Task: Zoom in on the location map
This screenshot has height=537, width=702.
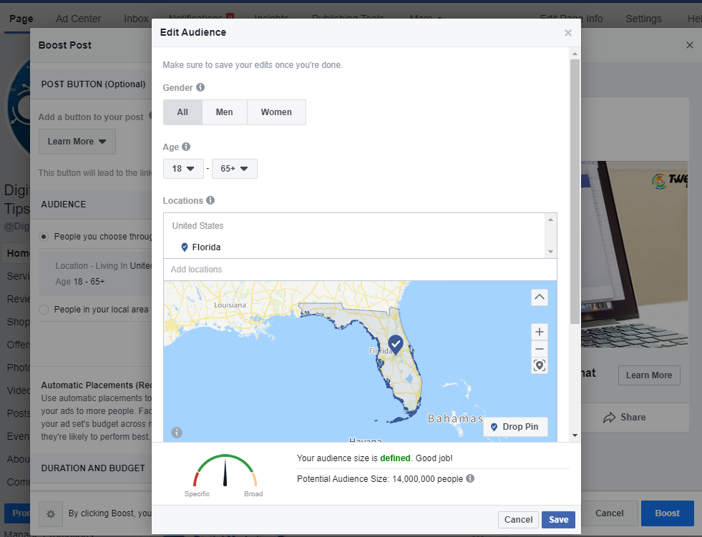Action: [x=539, y=331]
